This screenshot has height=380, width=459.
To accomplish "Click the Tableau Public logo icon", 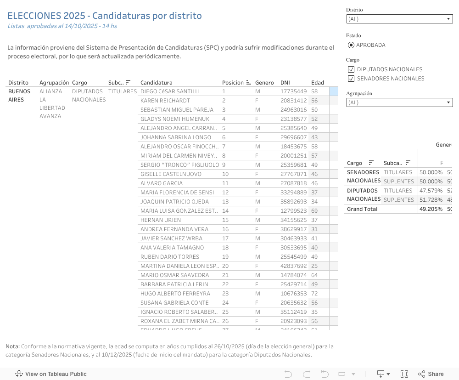I will pos(18,374).
